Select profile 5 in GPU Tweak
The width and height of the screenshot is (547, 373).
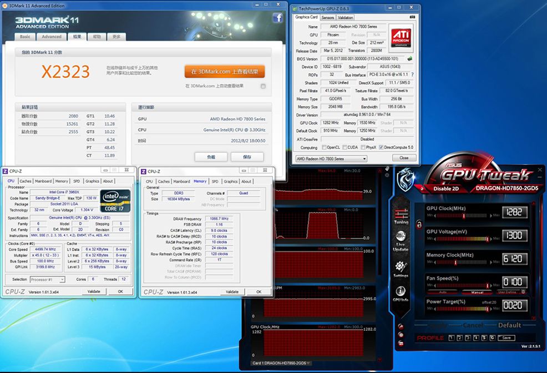pyautogui.click(x=484, y=338)
